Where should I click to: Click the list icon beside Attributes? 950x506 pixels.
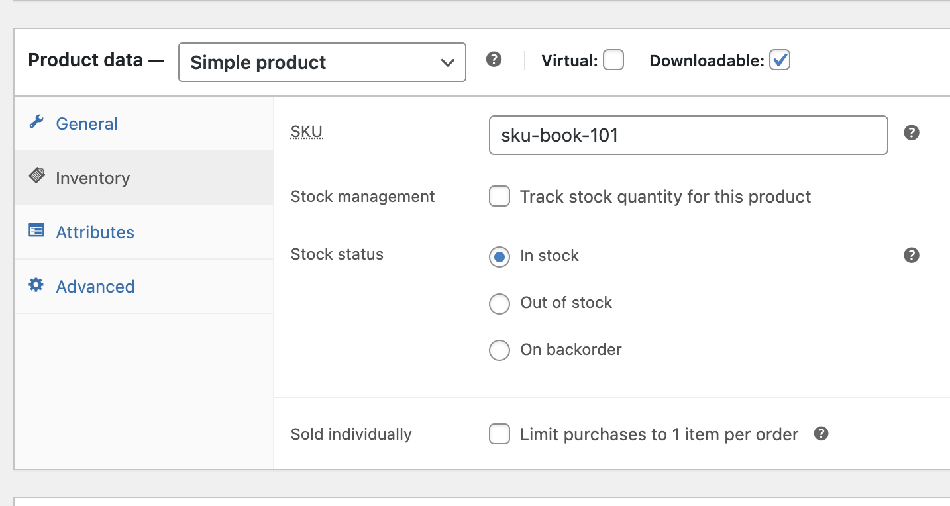tap(36, 231)
